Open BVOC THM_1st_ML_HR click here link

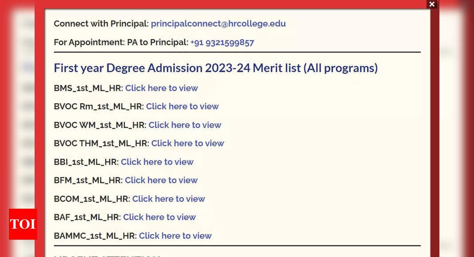[188, 144]
